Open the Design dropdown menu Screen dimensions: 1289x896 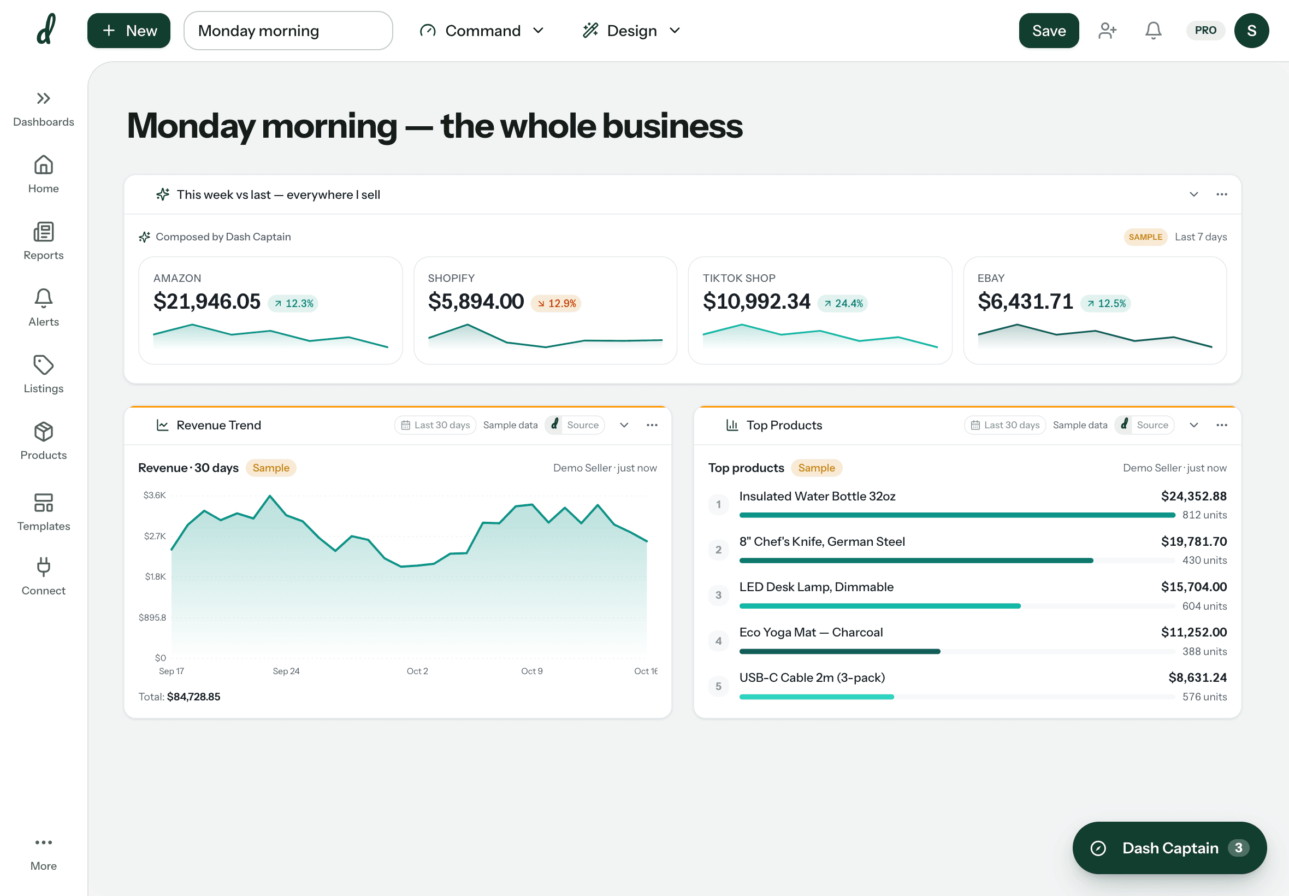pos(631,30)
